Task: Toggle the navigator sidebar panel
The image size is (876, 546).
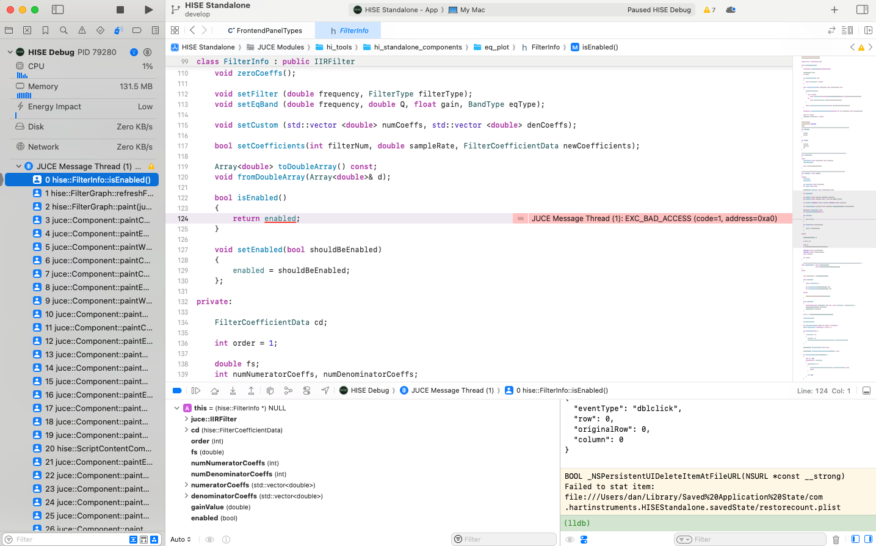Action: (x=58, y=10)
